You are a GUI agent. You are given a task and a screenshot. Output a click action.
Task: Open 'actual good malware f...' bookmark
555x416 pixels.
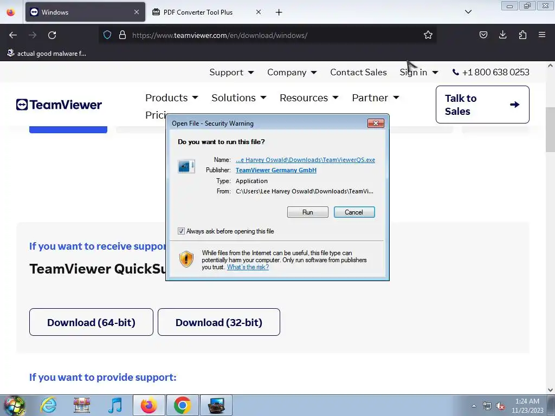(x=47, y=54)
